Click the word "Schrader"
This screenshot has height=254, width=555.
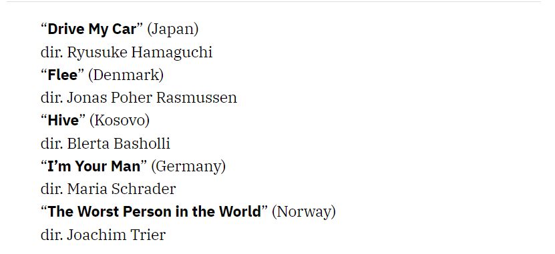coord(144,189)
